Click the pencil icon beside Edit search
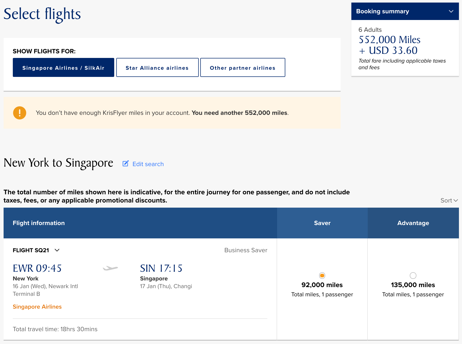This screenshot has width=462, height=344. point(125,164)
